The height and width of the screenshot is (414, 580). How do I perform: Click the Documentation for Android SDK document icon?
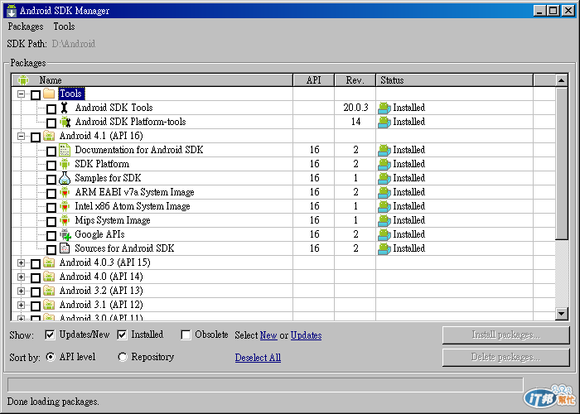coord(65,150)
